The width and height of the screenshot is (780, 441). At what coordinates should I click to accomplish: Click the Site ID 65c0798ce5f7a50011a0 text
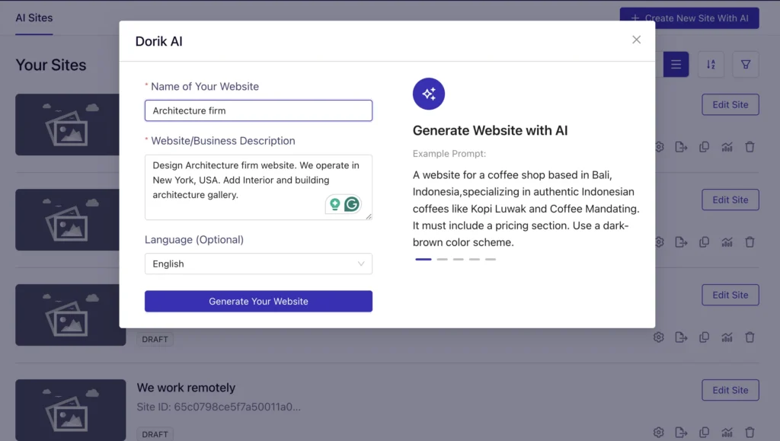point(219,407)
